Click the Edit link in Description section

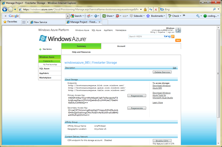pos(174,68)
